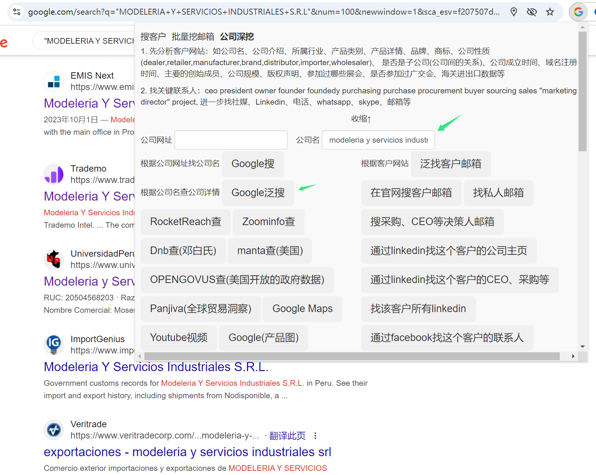Click the manta查(美国) button
Viewport: 596px width, 475px height.
270,251
